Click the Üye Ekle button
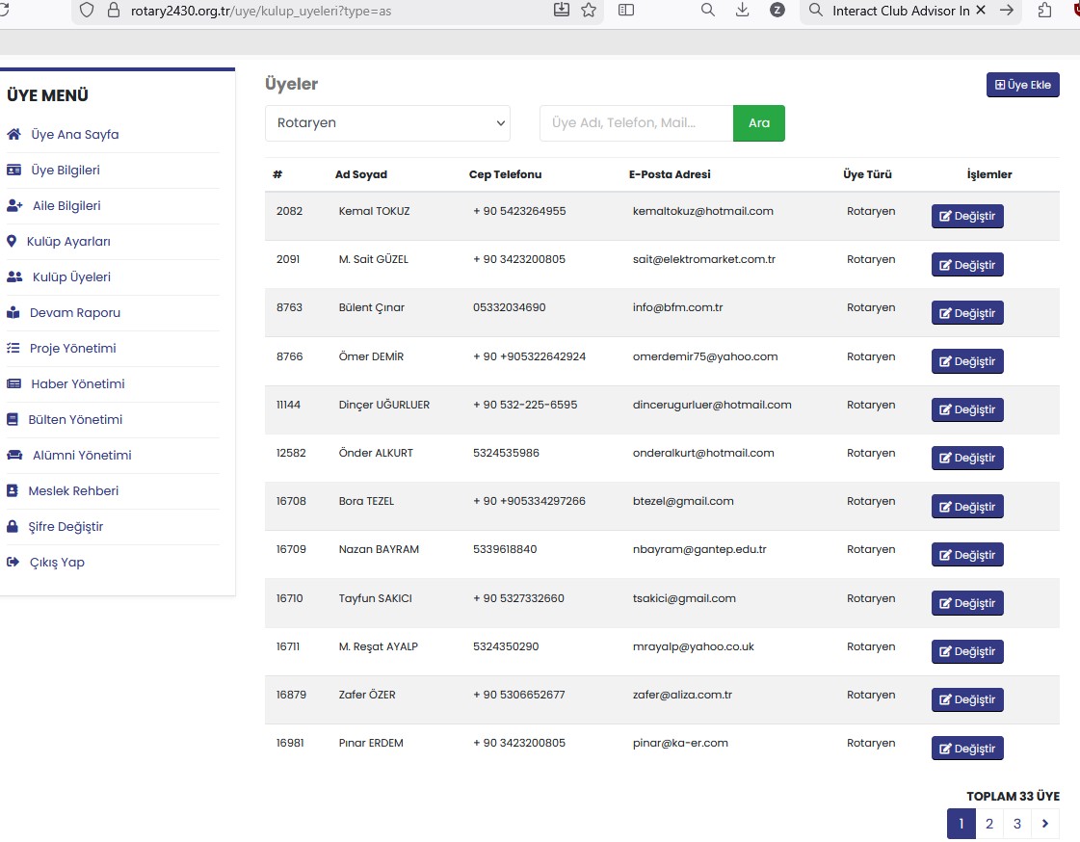This screenshot has height=842, width=1080. [1022, 85]
